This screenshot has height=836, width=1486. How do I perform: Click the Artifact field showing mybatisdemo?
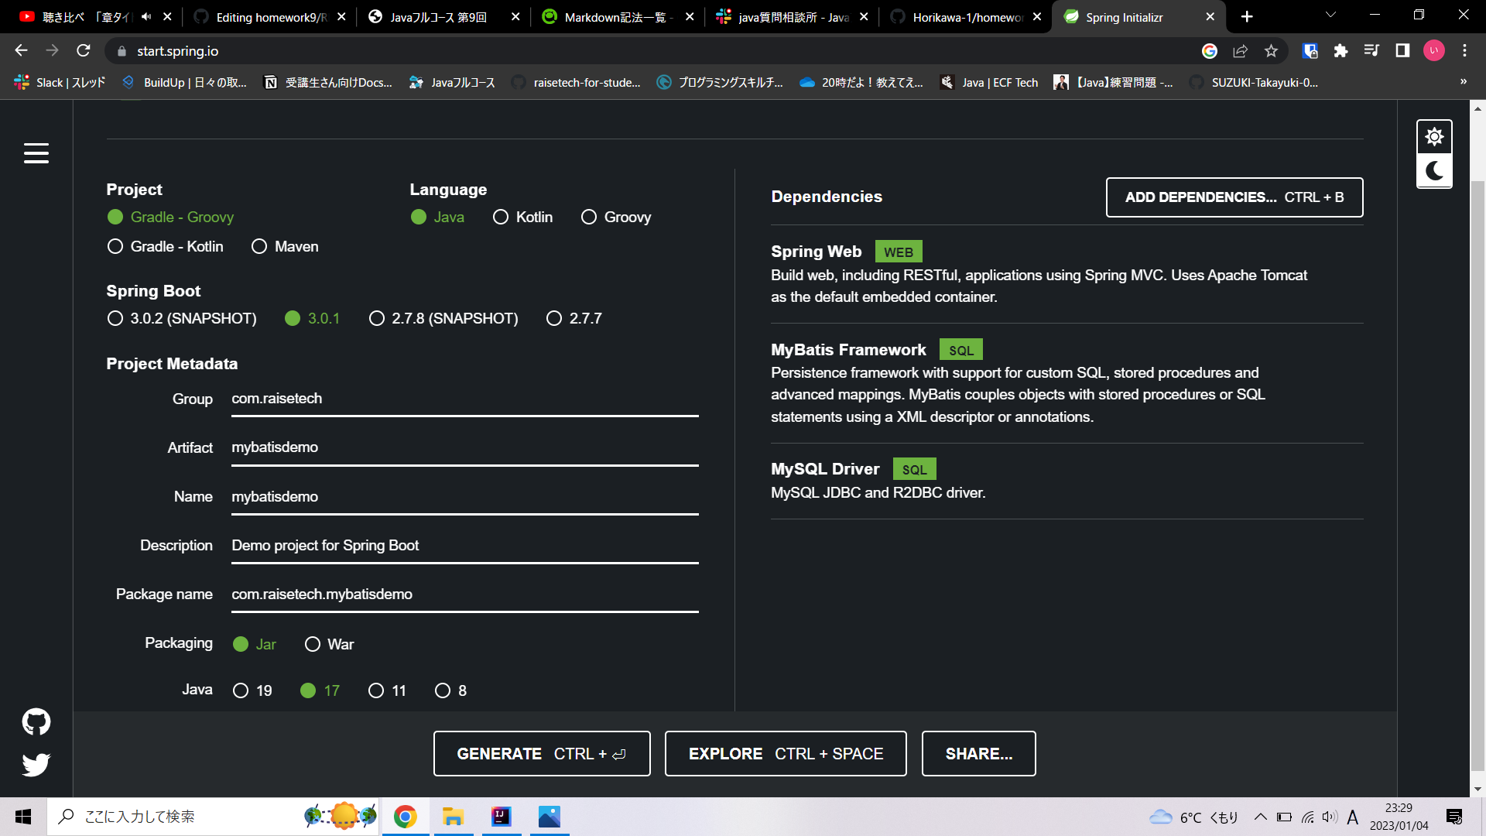click(464, 447)
